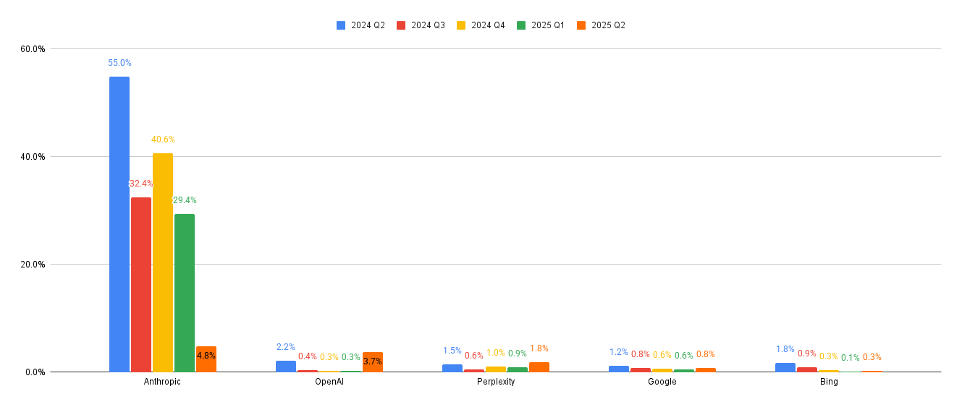Select the green Anthropic 2025 Q1 bar
The height and width of the screenshot is (407, 962).
click(185, 292)
